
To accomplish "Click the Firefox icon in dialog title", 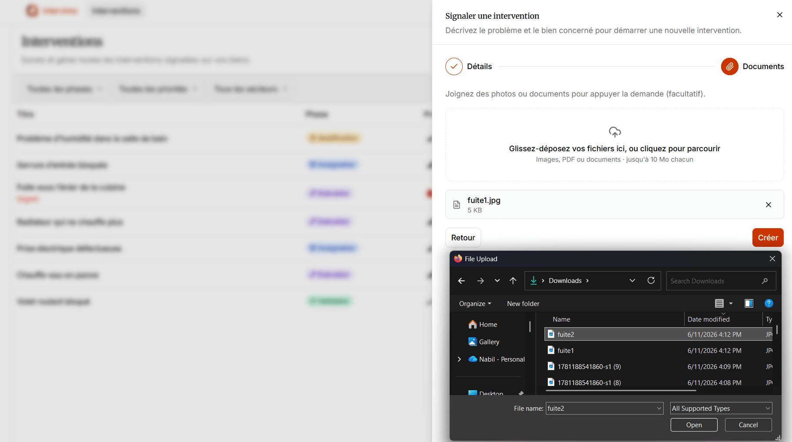I will point(458,259).
